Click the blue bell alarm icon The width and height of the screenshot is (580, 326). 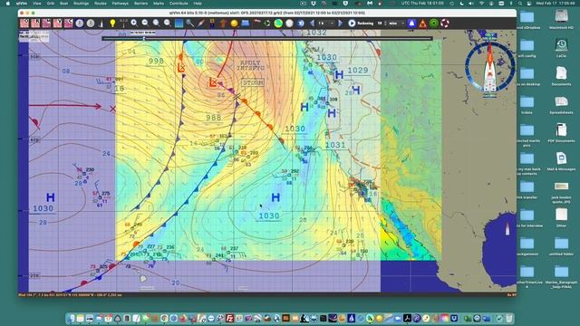[411, 24]
